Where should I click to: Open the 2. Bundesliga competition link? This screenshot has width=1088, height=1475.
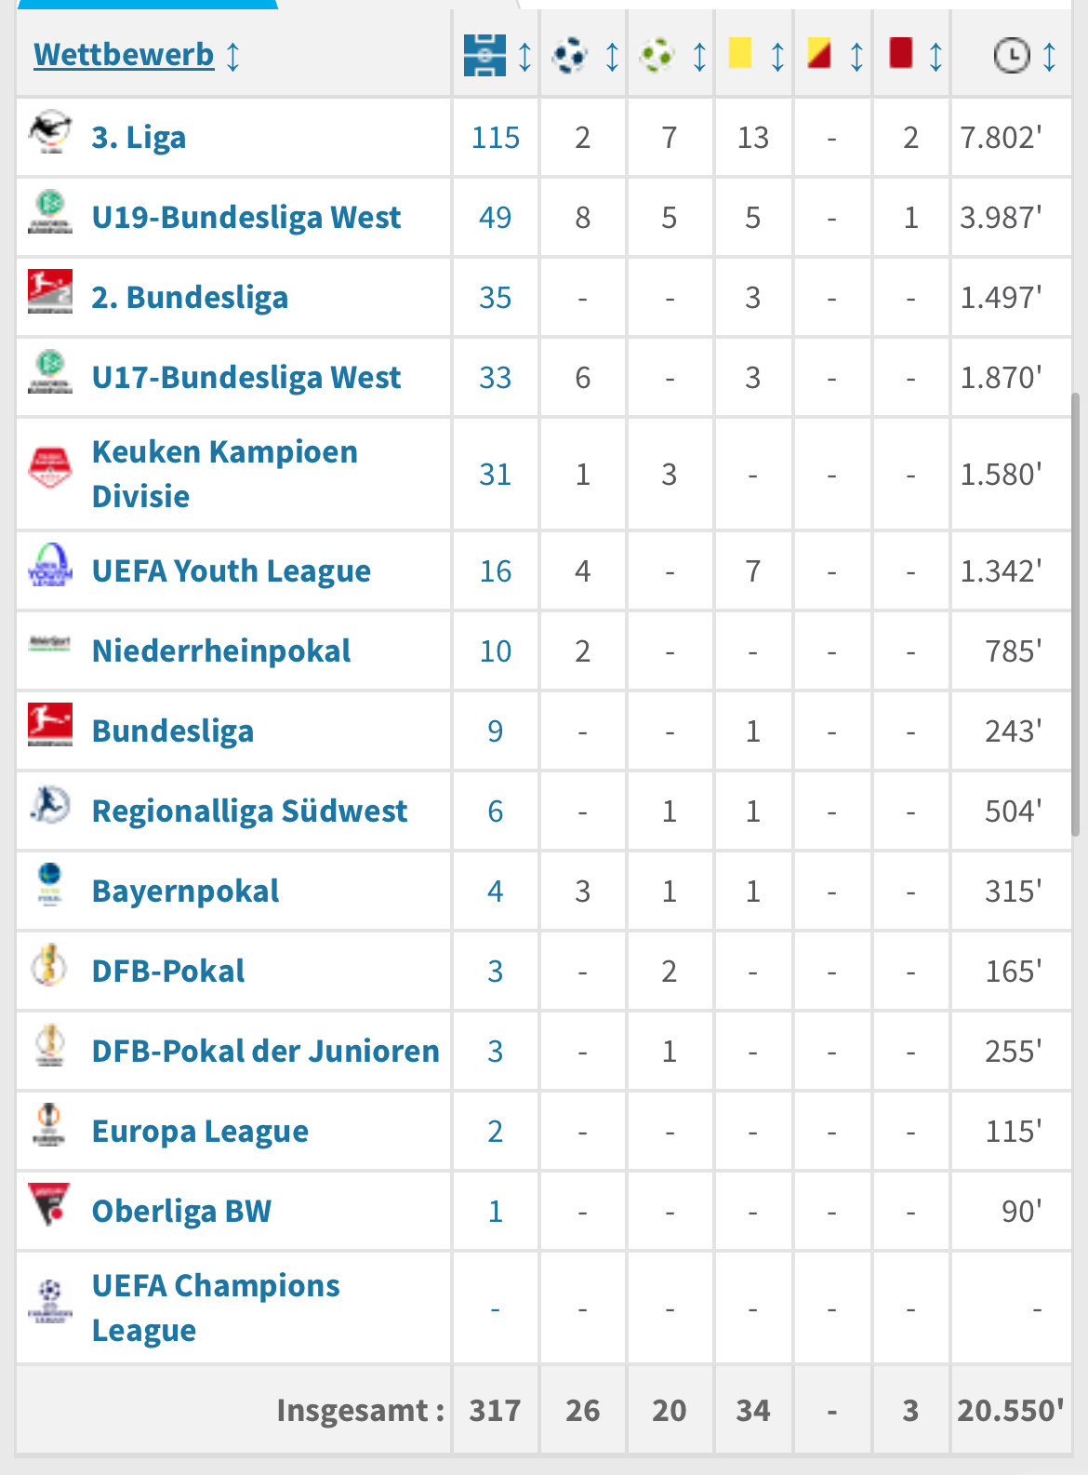coord(190,298)
